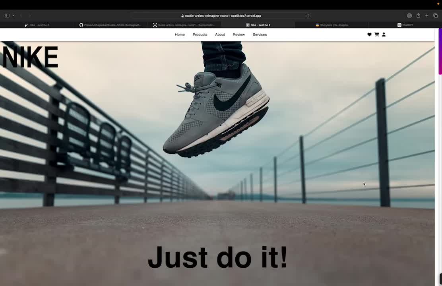Switch to the ChatGPT tab
The image size is (442, 286).
tap(405, 25)
